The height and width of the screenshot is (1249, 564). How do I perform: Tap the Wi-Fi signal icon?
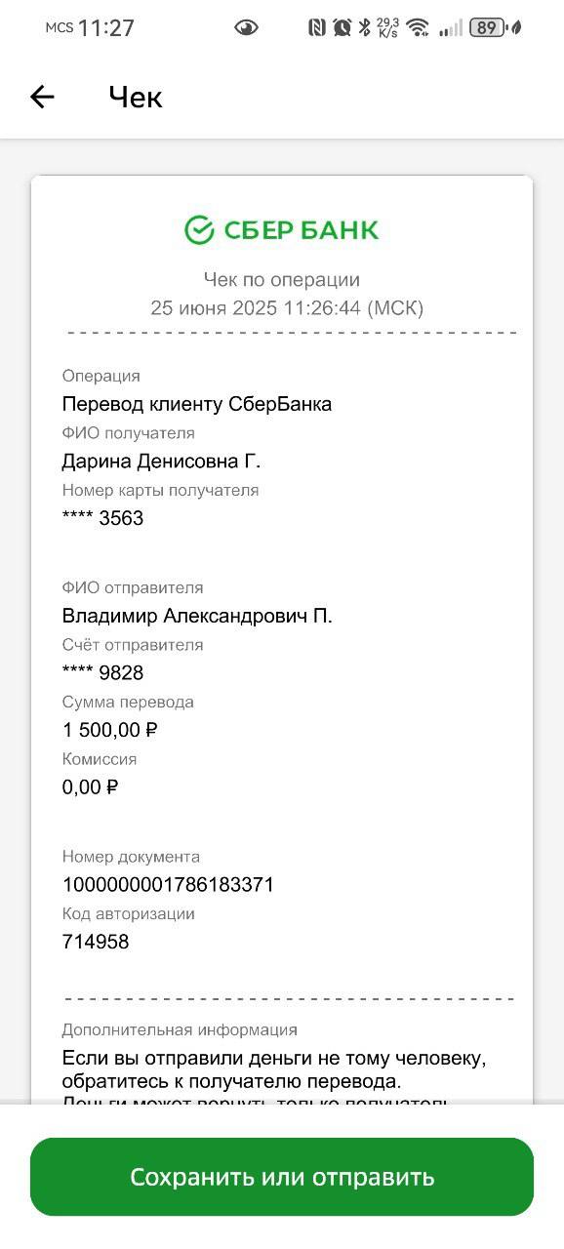[419, 28]
